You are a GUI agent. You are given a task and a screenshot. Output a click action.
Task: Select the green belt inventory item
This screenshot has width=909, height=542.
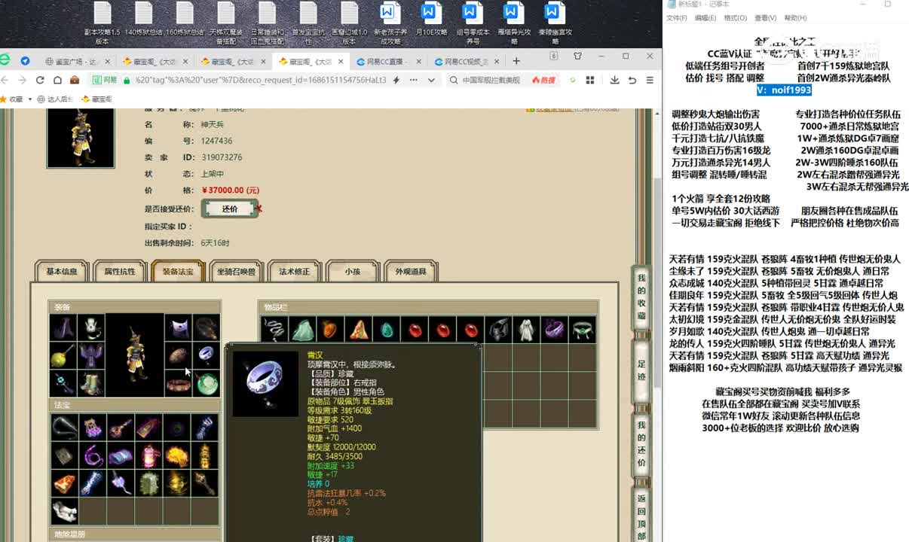tap(582, 329)
